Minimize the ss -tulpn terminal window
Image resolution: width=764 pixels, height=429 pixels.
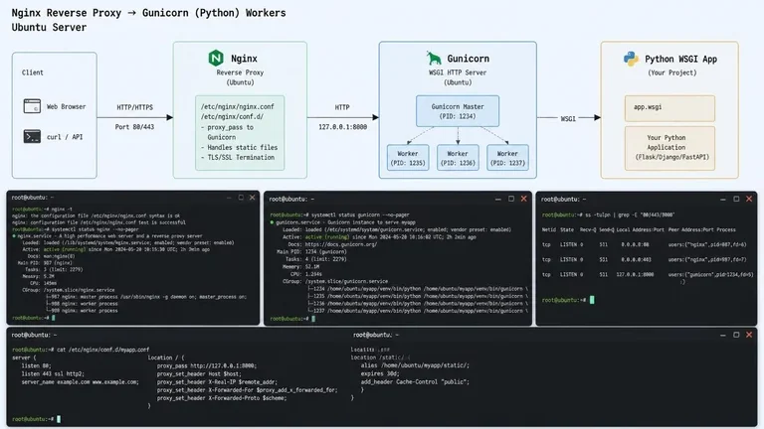click(x=723, y=199)
